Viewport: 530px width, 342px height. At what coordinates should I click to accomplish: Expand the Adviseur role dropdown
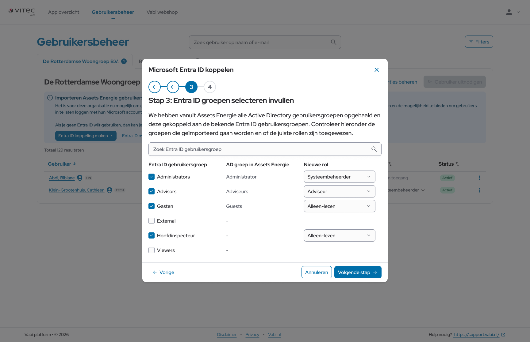pos(339,191)
